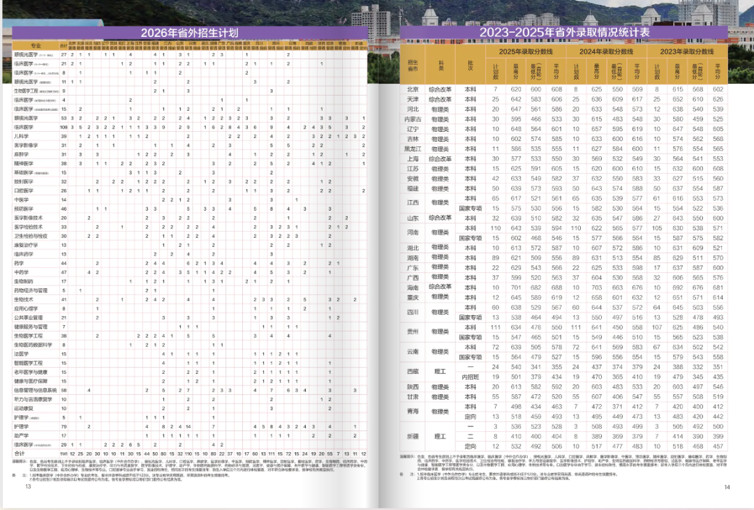The height and width of the screenshot is (510, 754).
Task: Click the '2024年录取分数线' header
Action: pos(606,52)
